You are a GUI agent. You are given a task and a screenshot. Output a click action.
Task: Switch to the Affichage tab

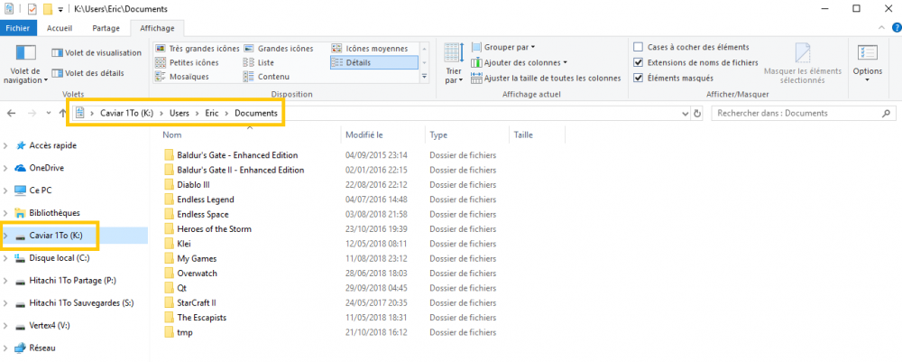pos(157,28)
